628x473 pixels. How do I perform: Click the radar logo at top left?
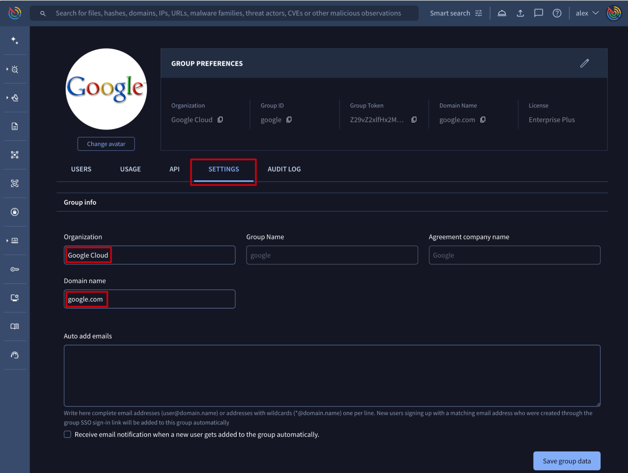coord(15,13)
